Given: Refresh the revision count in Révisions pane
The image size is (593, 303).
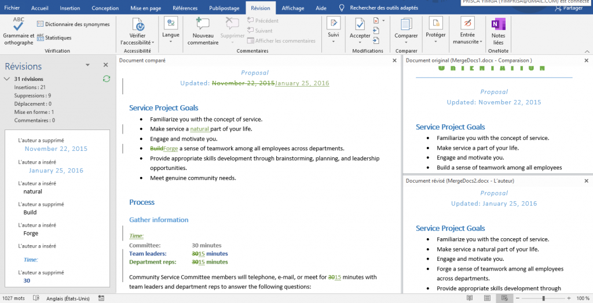Looking at the screenshot, I should [x=106, y=79].
